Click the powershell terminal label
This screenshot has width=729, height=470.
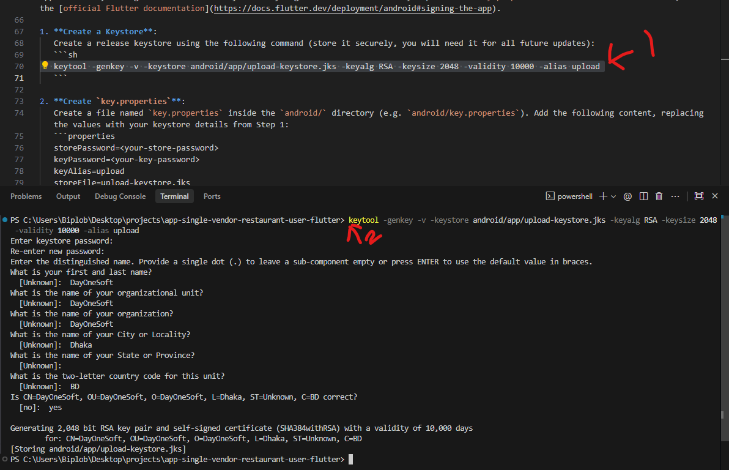[575, 196]
